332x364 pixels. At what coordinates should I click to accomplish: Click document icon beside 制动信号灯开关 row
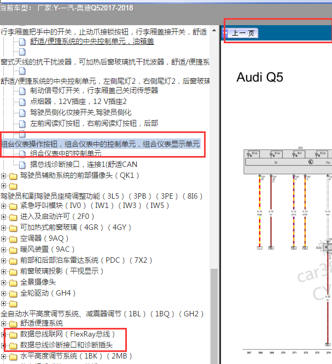[22, 91]
